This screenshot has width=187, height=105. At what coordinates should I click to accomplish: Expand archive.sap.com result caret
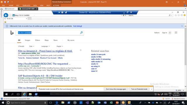pos(40,66)
